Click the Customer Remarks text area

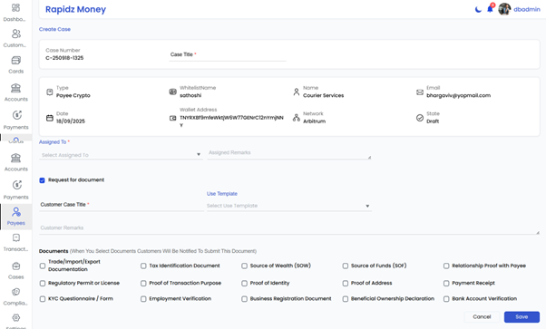(289, 228)
